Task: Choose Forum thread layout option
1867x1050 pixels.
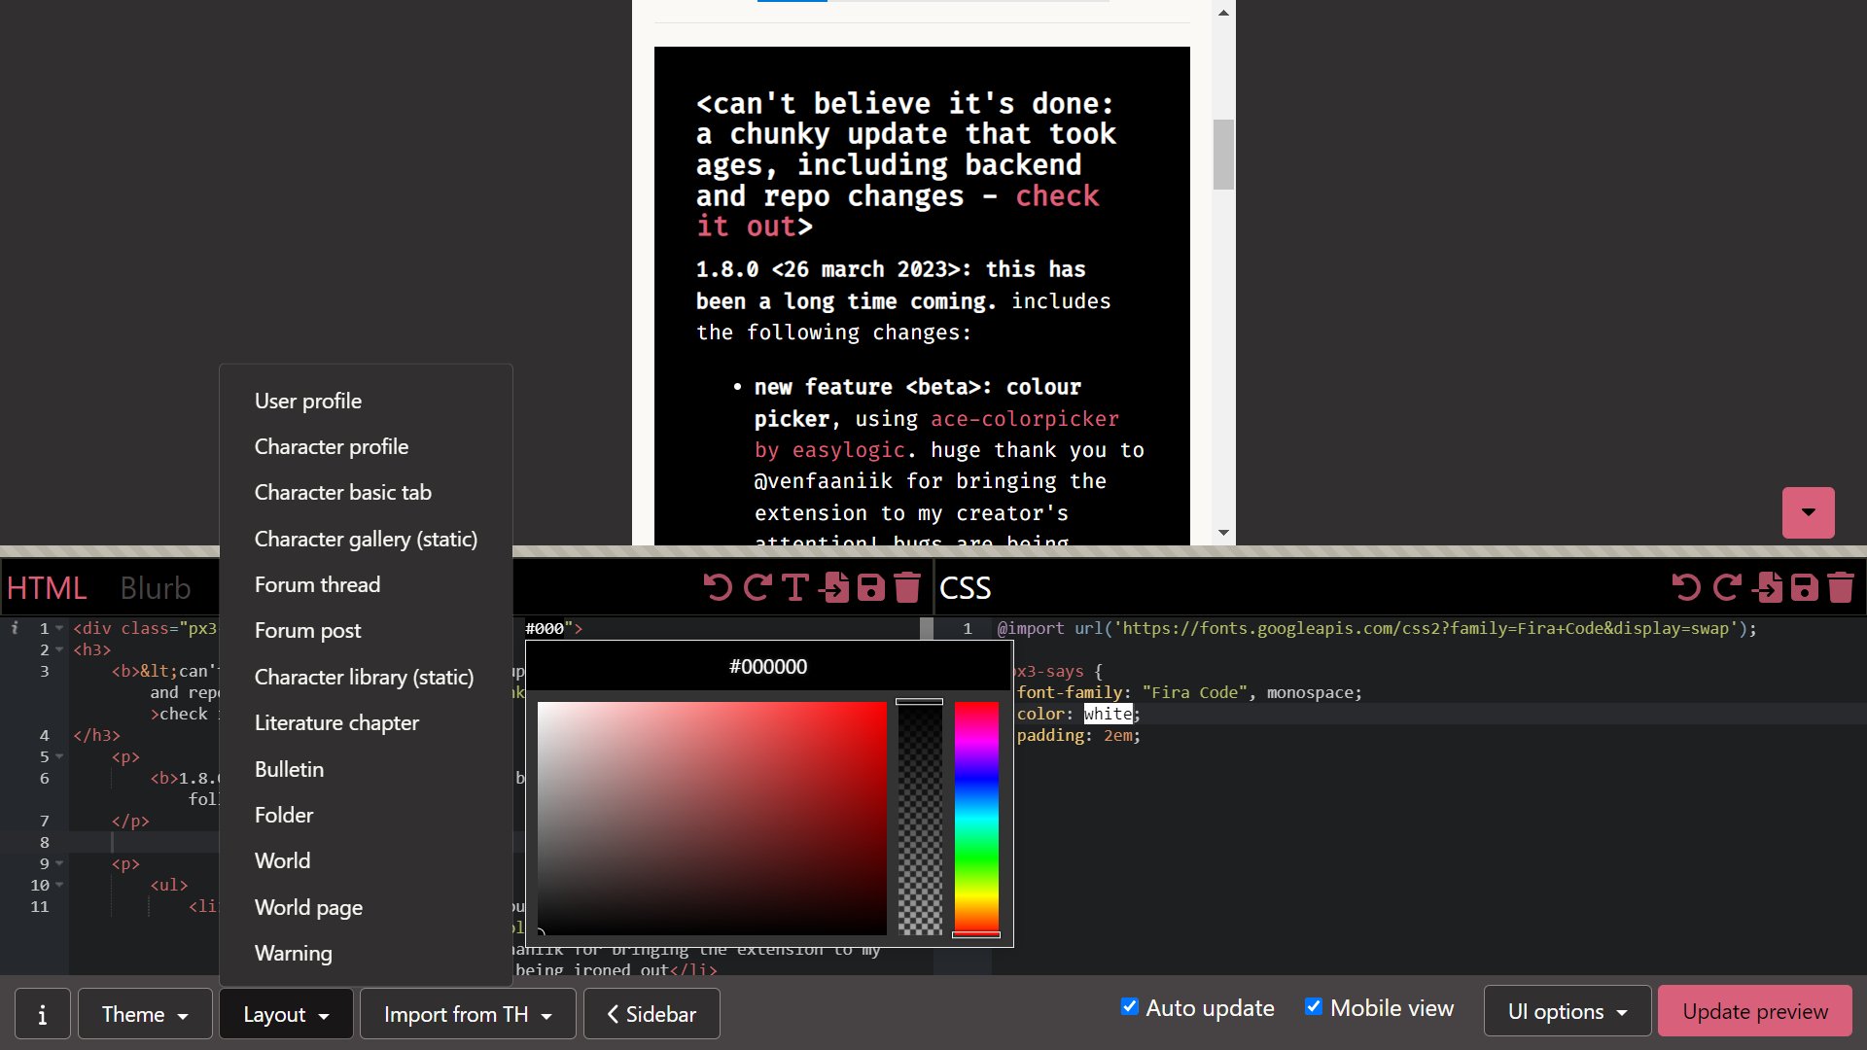Action: [317, 584]
